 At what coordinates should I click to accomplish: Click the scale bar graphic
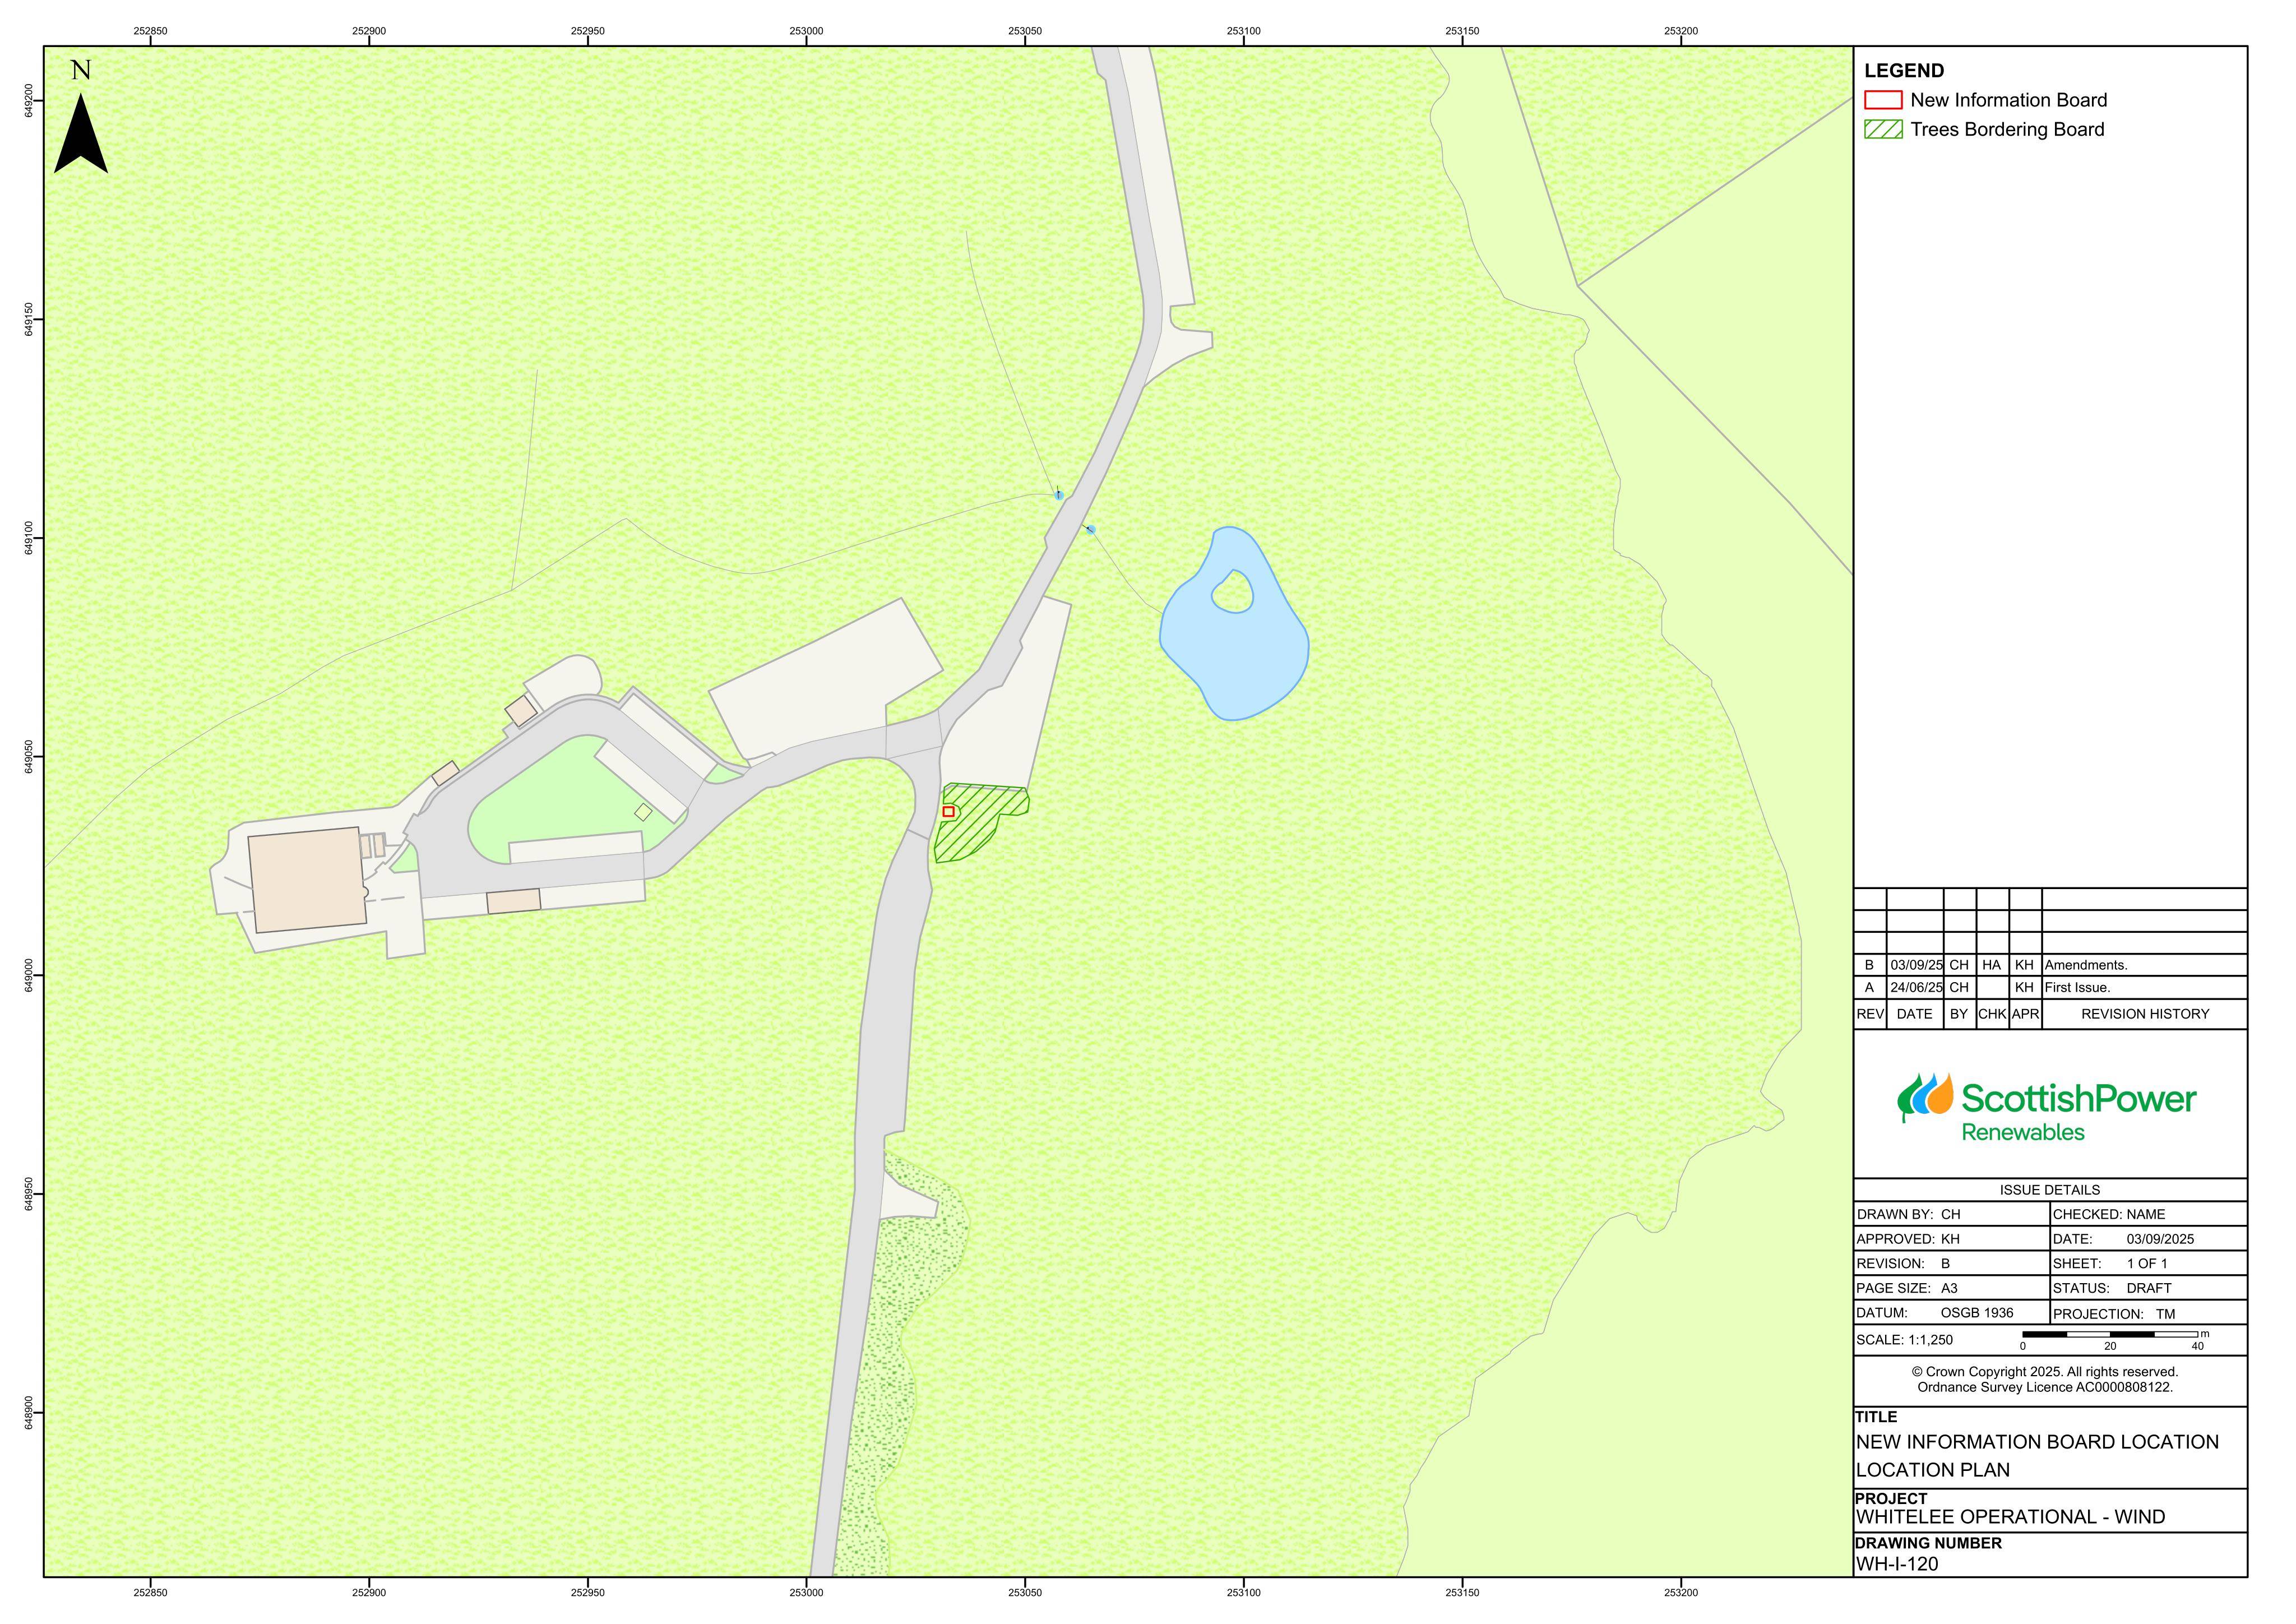tap(2115, 1340)
